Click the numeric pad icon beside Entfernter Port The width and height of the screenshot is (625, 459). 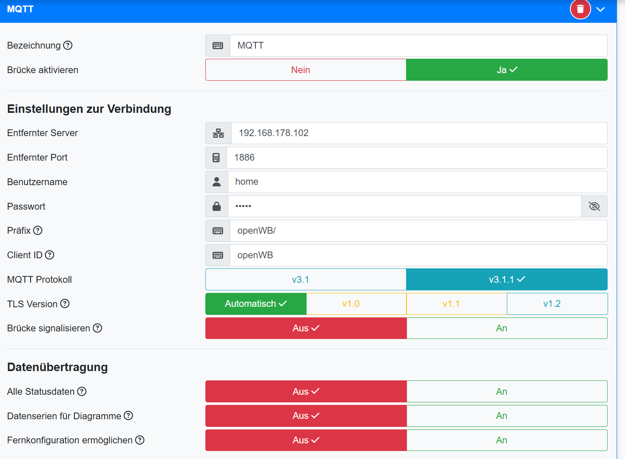click(x=216, y=157)
